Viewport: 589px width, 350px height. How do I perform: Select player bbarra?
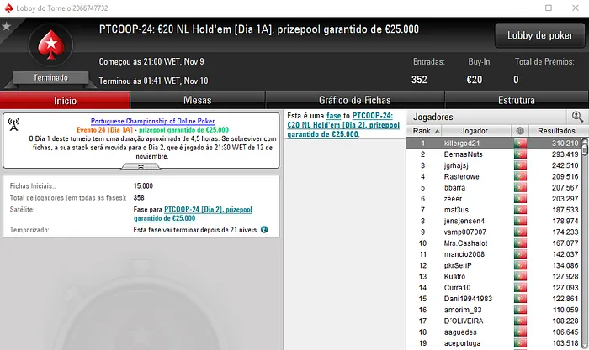454,188
